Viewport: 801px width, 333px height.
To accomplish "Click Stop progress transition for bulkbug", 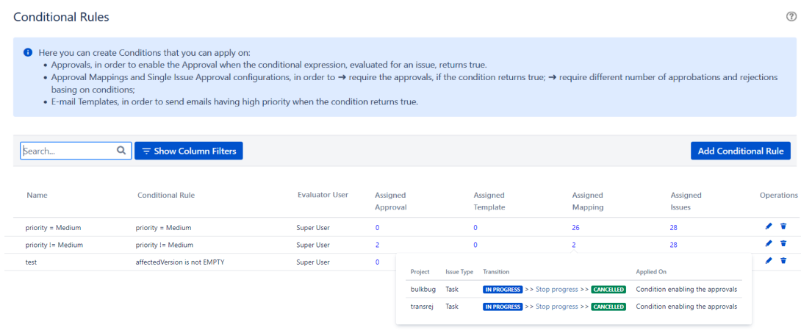I will click(x=557, y=290).
